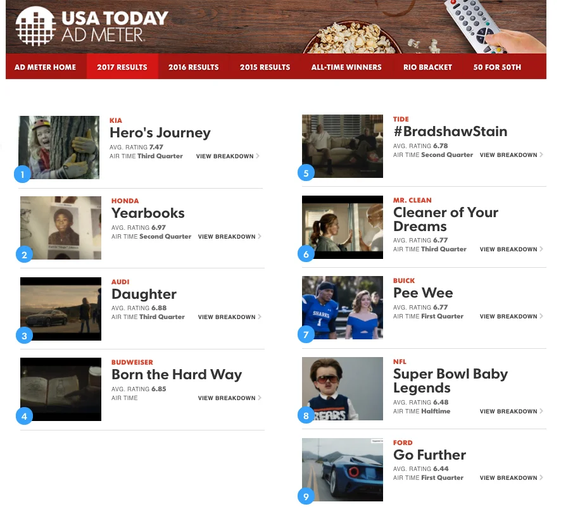Image resolution: width=561 pixels, height=509 pixels.
Task: Click the FORD brand label
Action: 403,443
